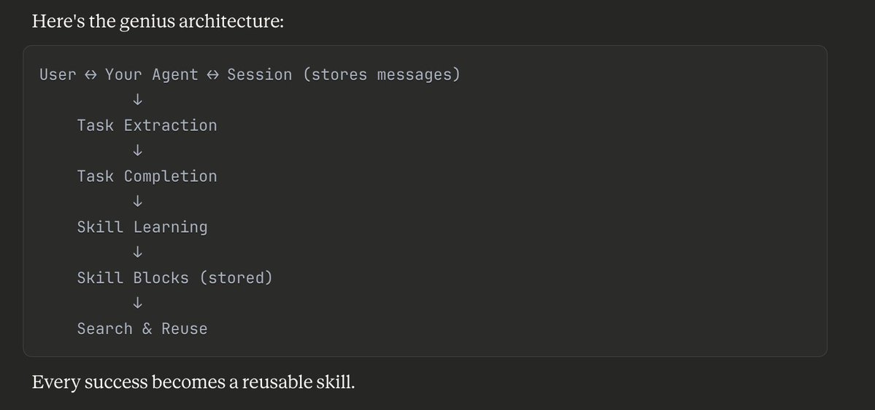Click the (stored) annotation
This screenshot has width=875, height=410.
pos(235,278)
